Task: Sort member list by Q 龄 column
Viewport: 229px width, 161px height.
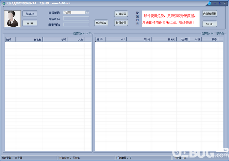Action: (195, 39)
